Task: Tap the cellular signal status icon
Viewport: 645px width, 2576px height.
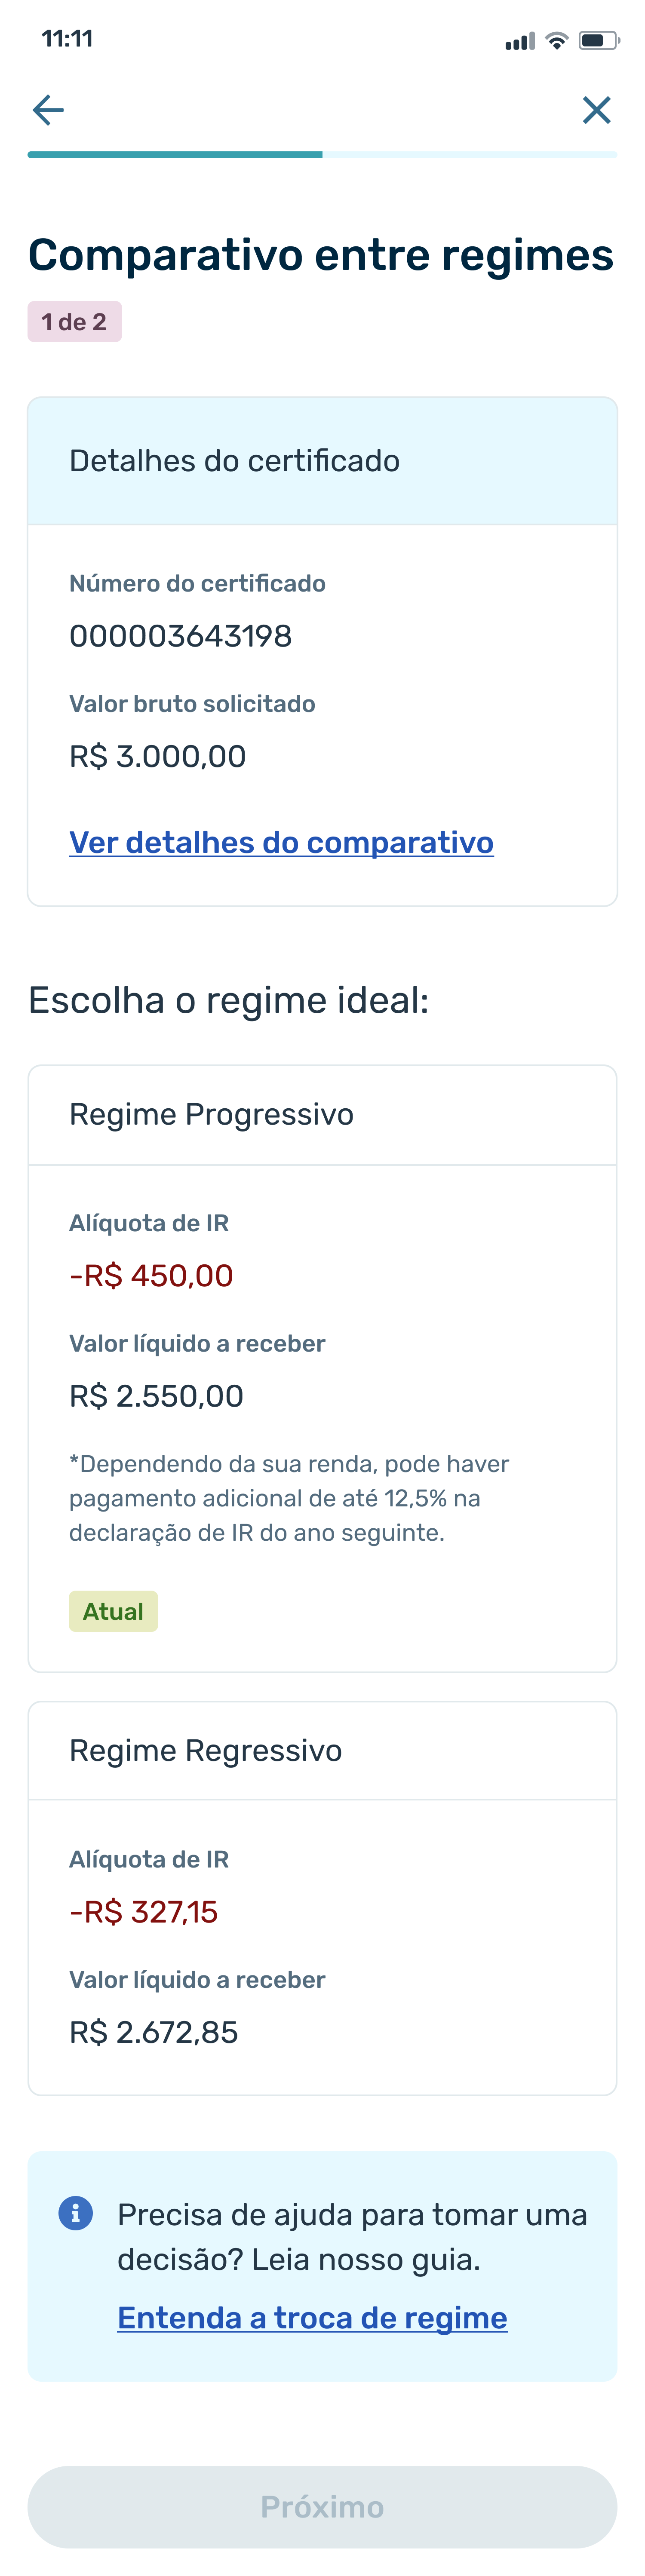Action: [520, 41]
